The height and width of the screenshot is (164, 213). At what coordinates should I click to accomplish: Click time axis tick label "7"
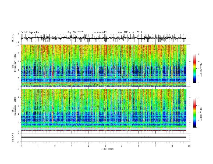tap(139, 146)
